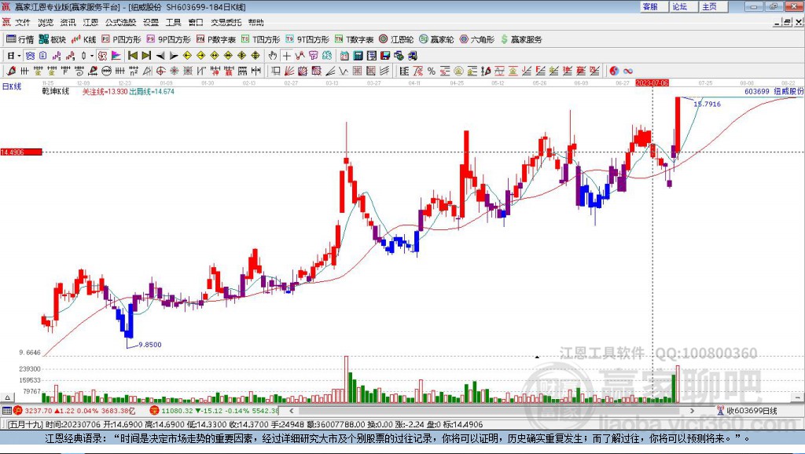Open the 江恩 menu
Image resolution: width=805 pixels, height=454 pixels.
pyautogui.click(x=90, y=22)
